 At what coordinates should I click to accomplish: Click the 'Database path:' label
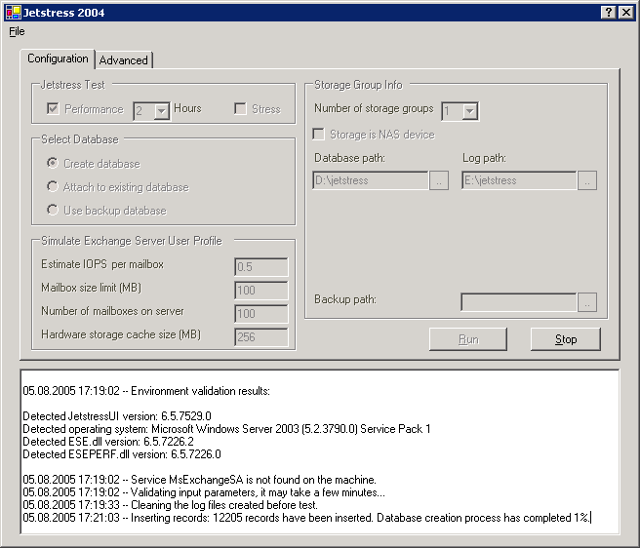pyautogui.click(x=349, y=158)
